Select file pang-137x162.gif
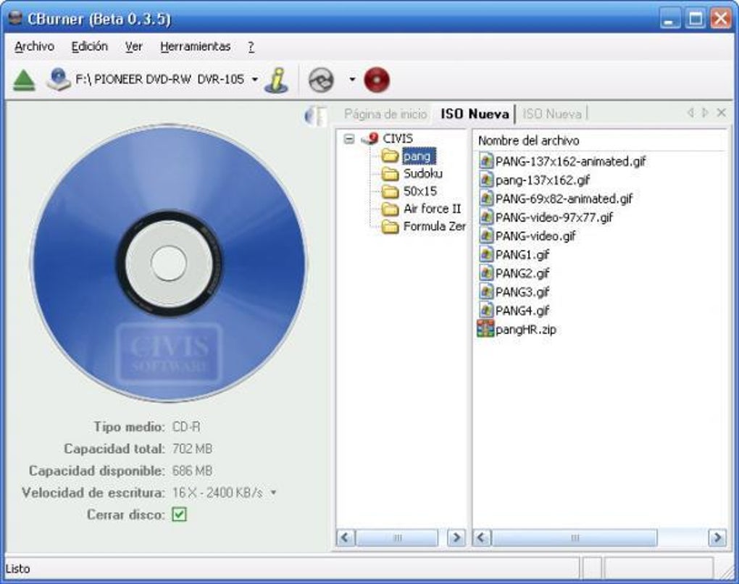This screenshot has width=739, height=584. tap(543, 180)
